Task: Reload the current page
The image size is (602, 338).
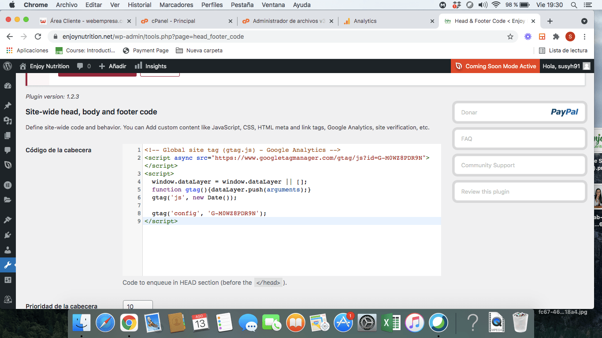Action: (38, 37)
